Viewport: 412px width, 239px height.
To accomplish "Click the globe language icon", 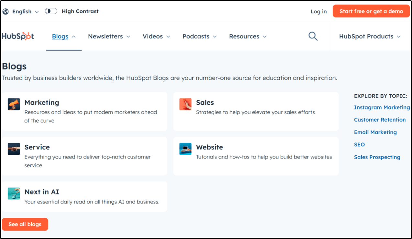I will 6,11.
